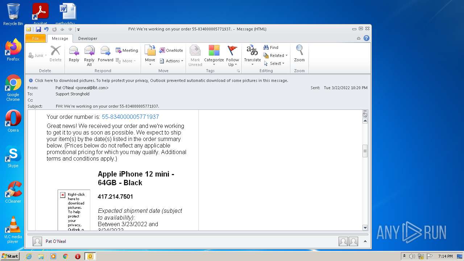The height and width of the screenshot is (261, 464).
Task: Click the Reply All icon
Action: coord(89,56)
